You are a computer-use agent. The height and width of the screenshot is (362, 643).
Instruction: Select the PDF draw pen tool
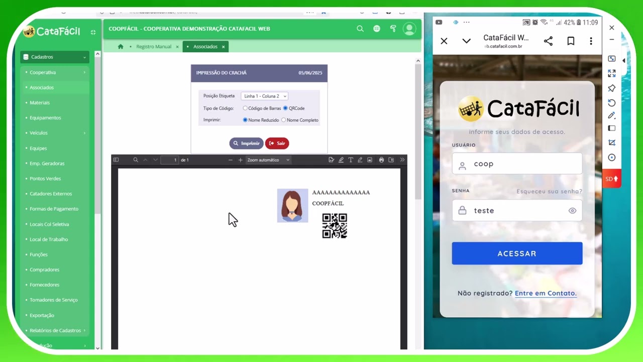[x=360, y=160]
